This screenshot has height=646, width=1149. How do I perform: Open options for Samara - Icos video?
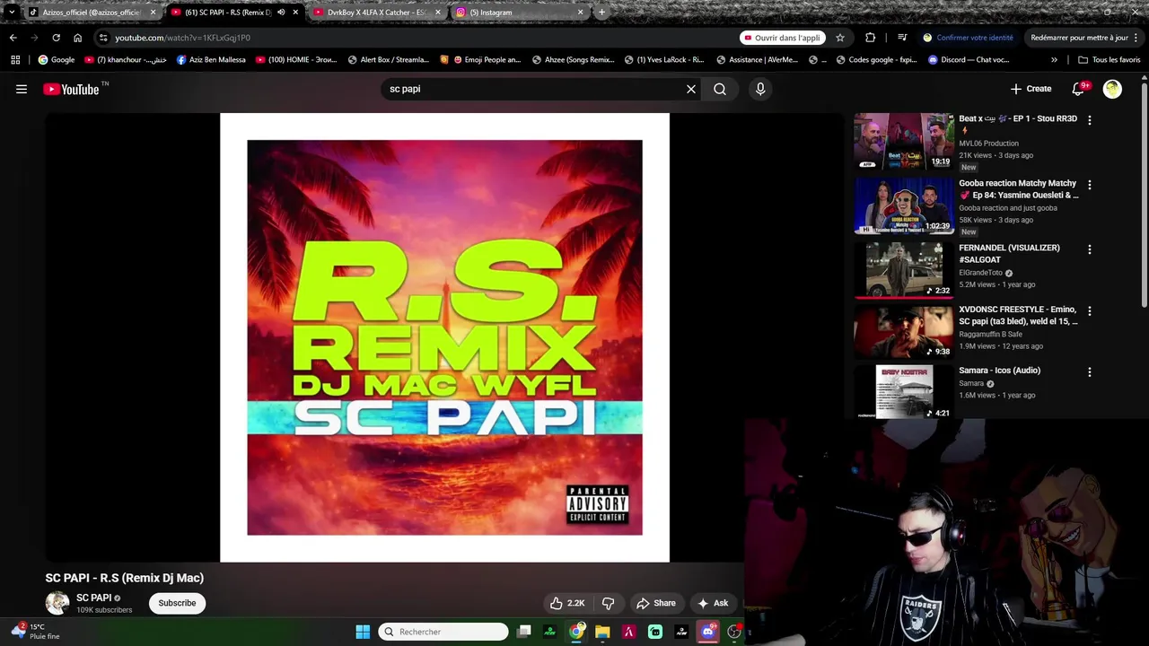tap(1090, 372)
